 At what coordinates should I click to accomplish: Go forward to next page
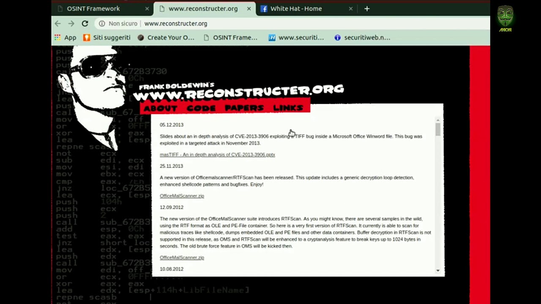point(71,24)
